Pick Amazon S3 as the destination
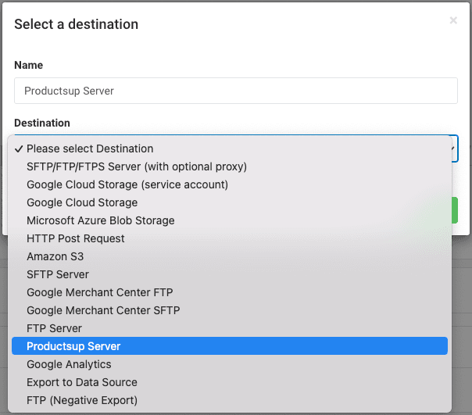Viewport: 472px width, 415px height. point(55,256)
